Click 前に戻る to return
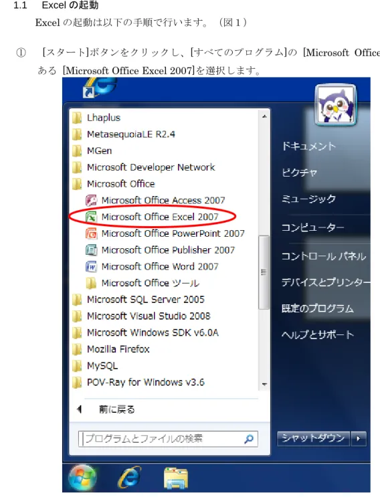 pyautogui.click(x=117, y=409)
